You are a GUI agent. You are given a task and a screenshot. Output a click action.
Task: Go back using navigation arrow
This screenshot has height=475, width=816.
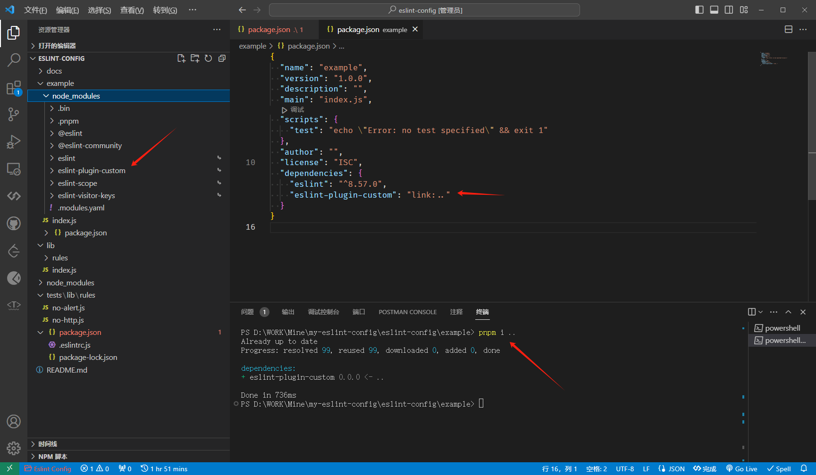[x=242, y=10]
